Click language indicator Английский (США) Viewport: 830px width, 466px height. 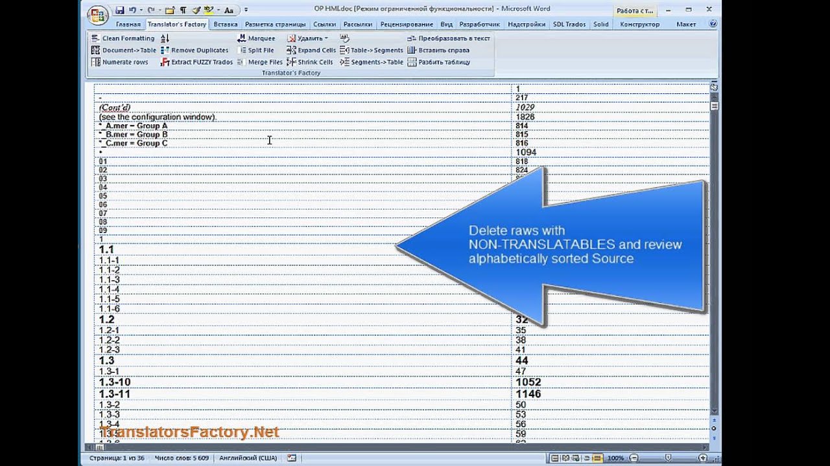[248, 458]
